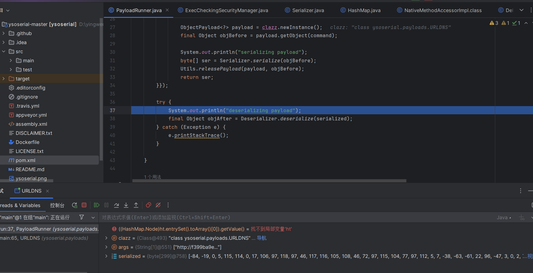Open more debug toolbar options
This screenshot has width=533, height=273.
(168, 205)
